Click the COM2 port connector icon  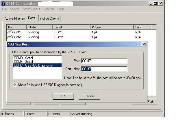click(x=10, y=37)
